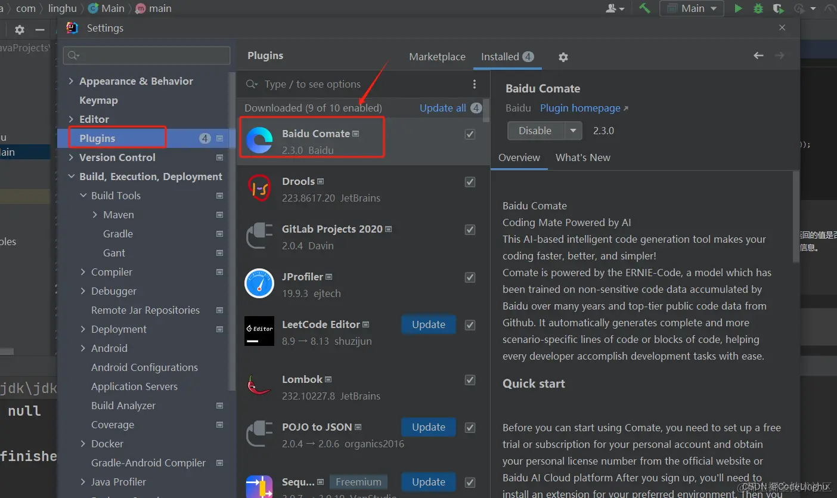
Task: Open the Disable button dropdown arrow
Action: click(573, 131)
